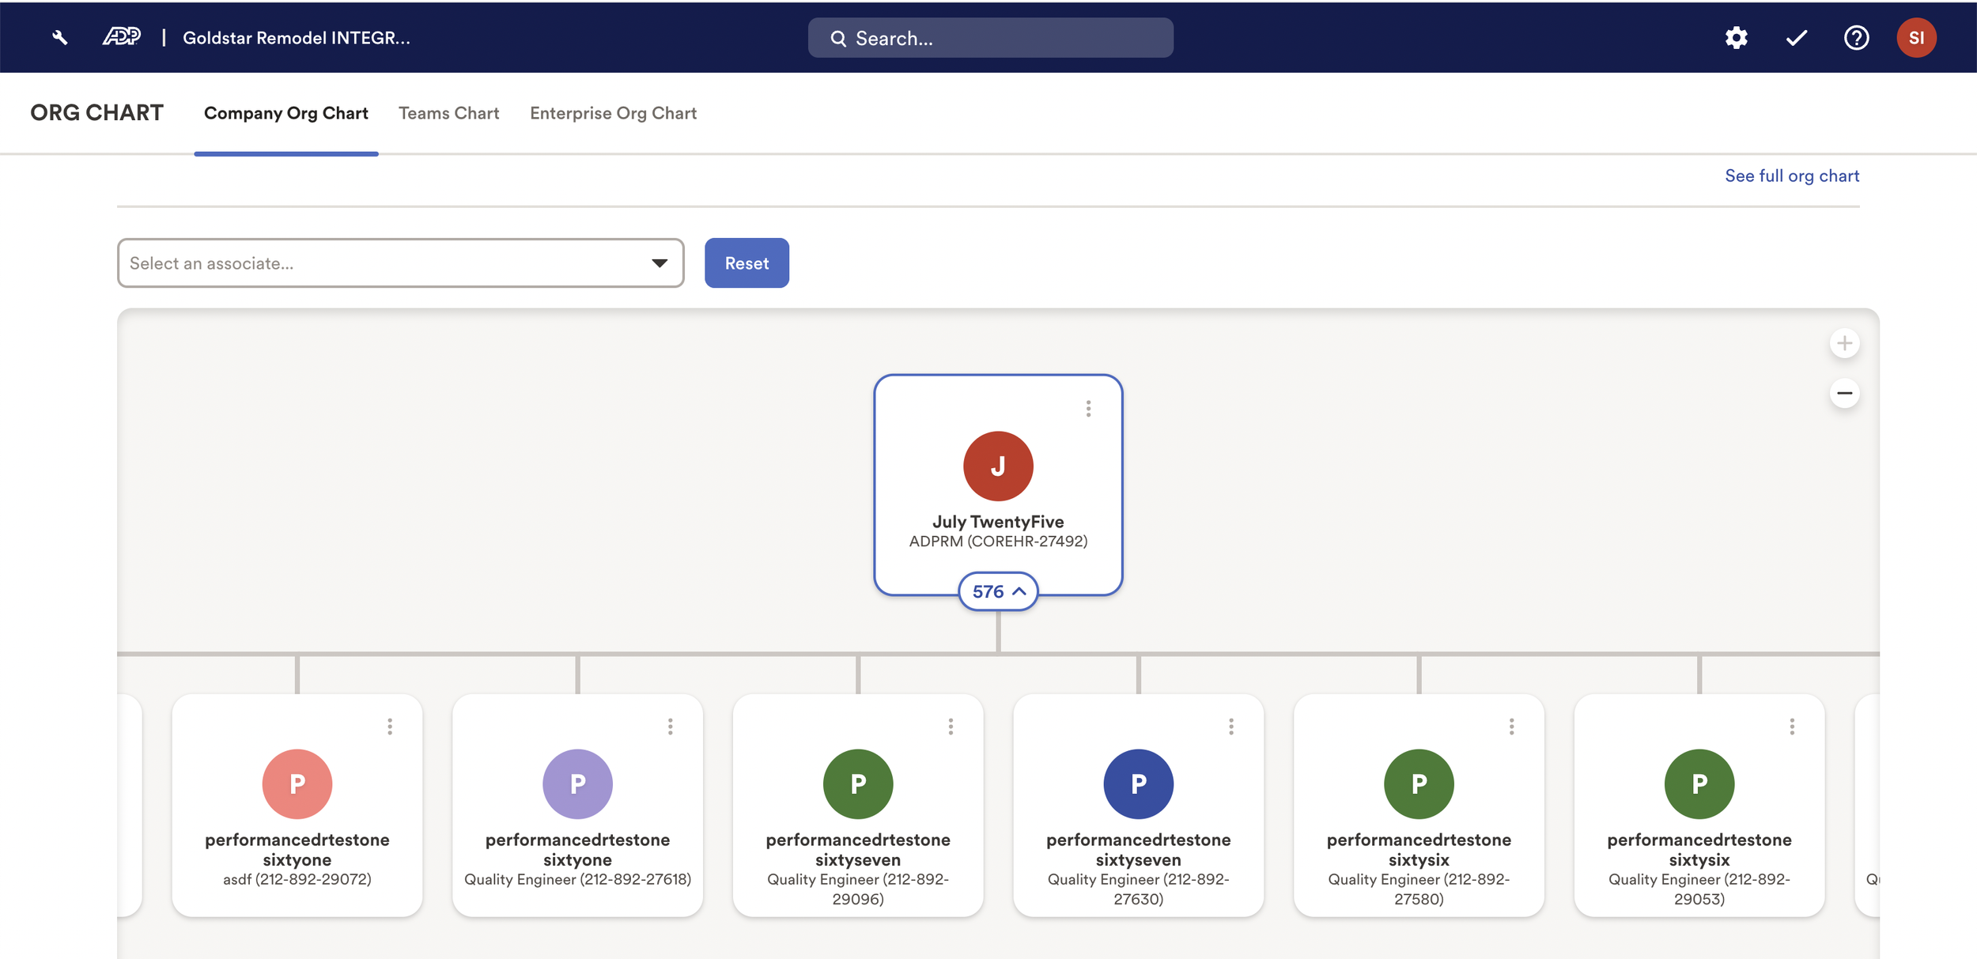The width and height of the screenshot is (1977, 959).
Task: Zoom out the org chart with minus
Action: (1844, 393)
